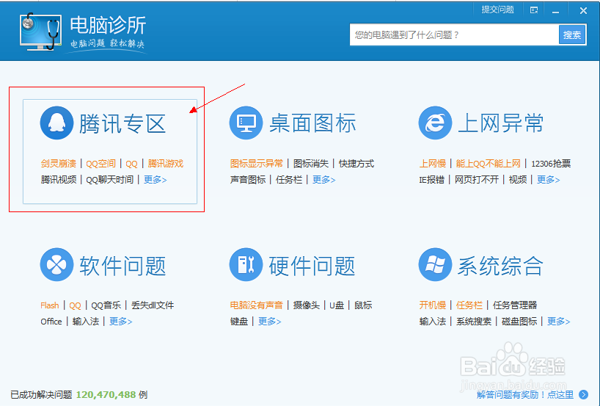Select the 能上QQ不能上网 link
The image size is (600, 406).
[x=488, y=164]
